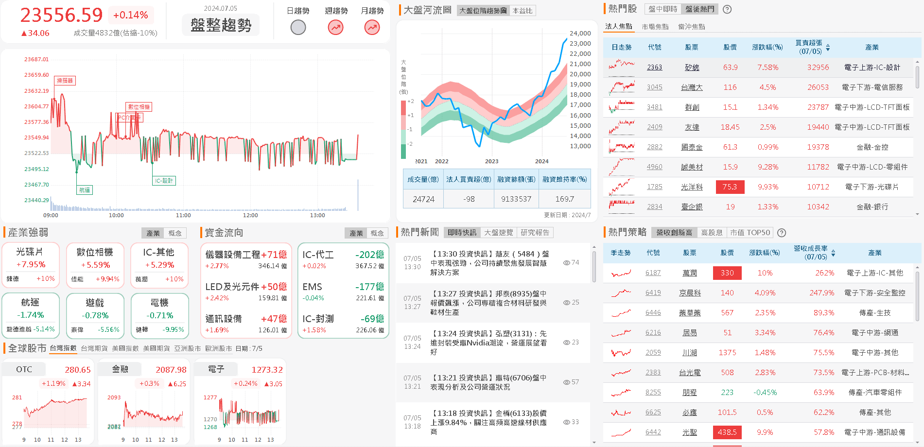Open the 法人焦點 tab

click(x=619, y=27)
